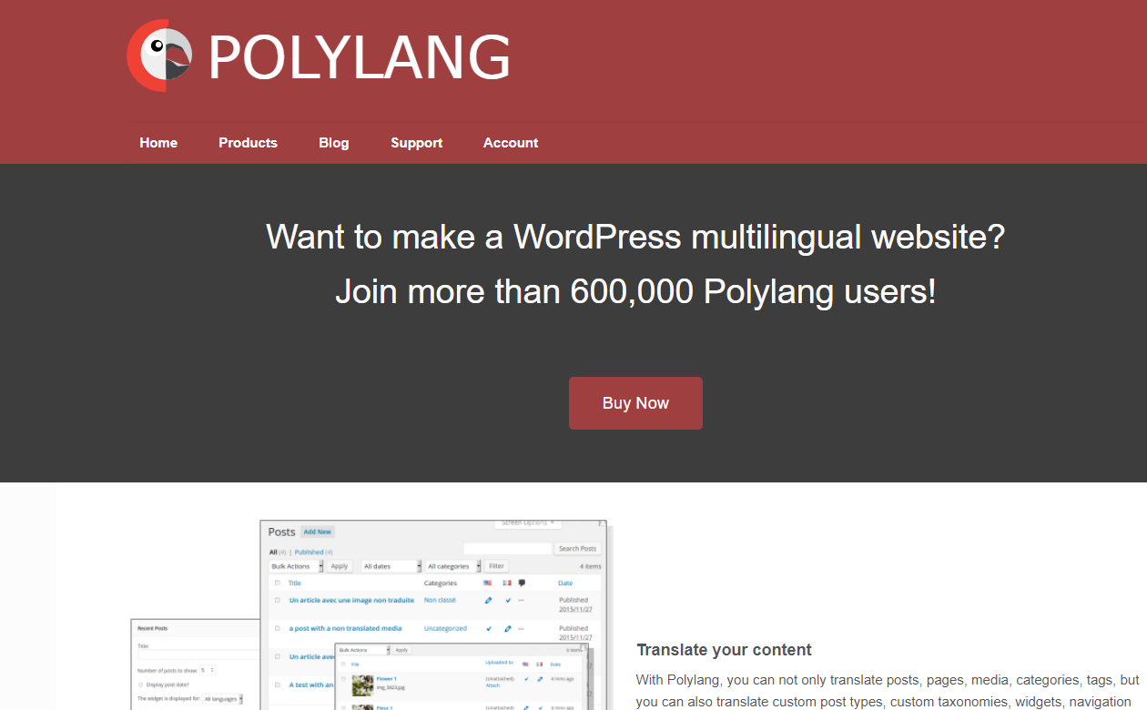Open 'a post with a non translated media'
Viewport: 1147px width, 710px height.
pyautogui.click(x=345, y=628)
